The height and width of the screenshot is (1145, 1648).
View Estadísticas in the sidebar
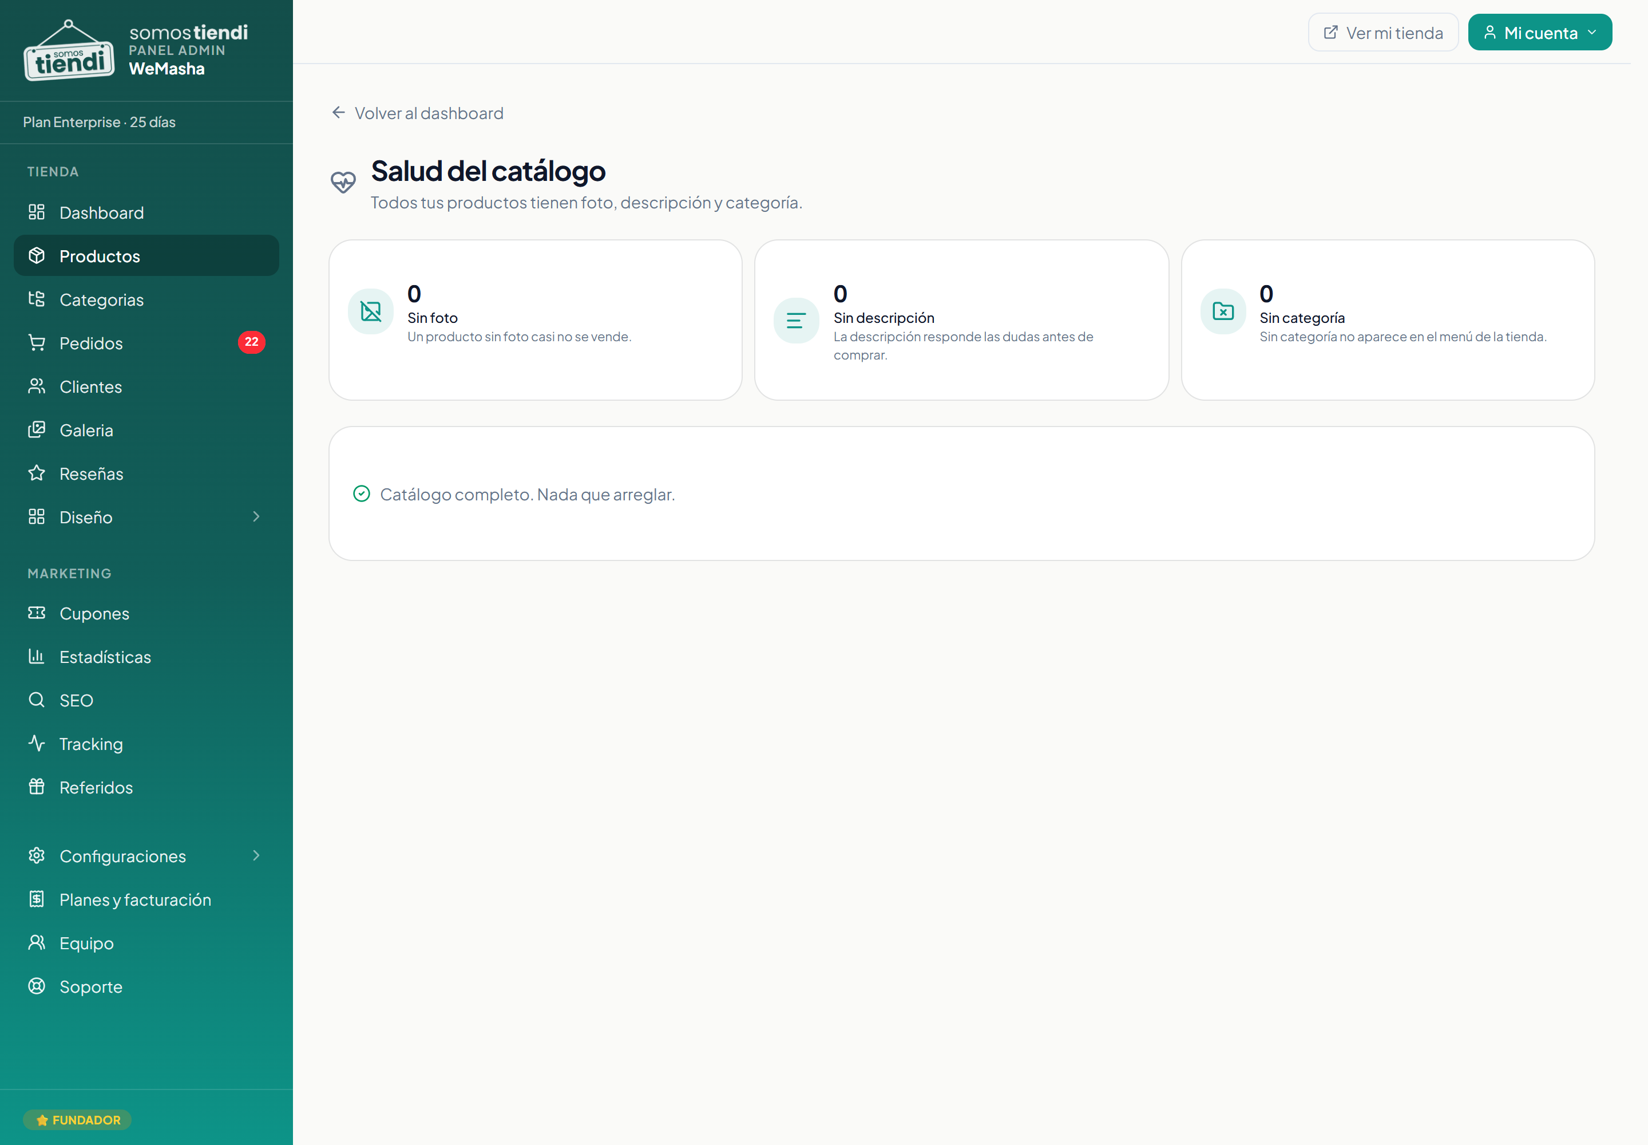[x=146, y=657]
